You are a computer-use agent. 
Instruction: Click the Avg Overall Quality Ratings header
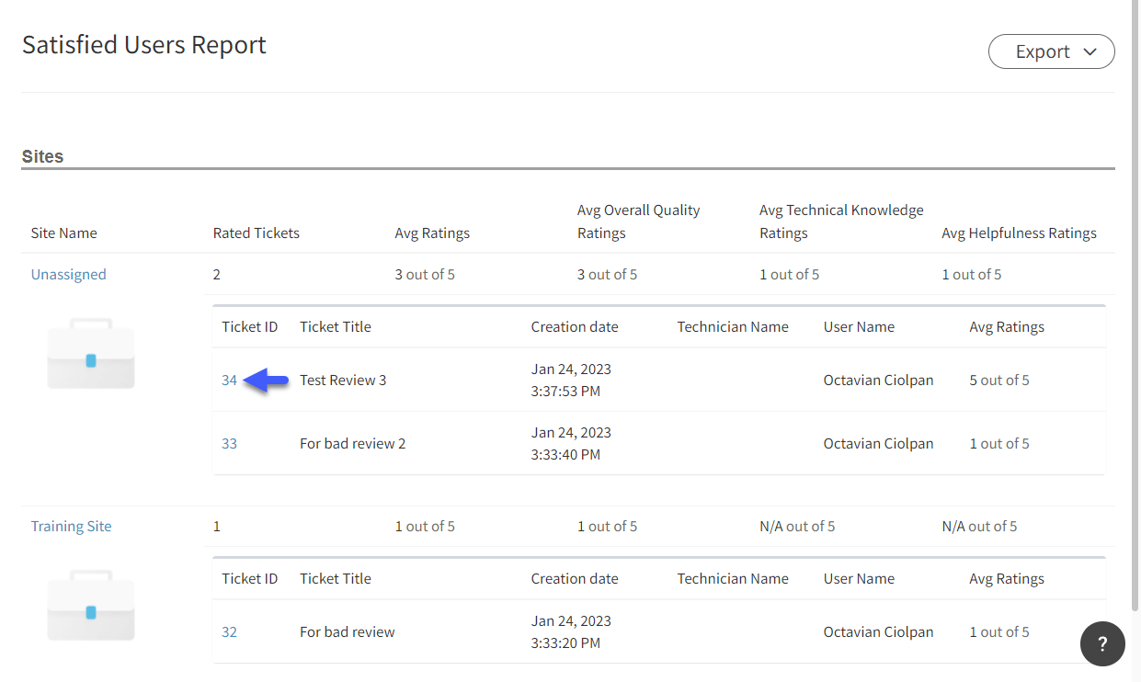point(638,222)
